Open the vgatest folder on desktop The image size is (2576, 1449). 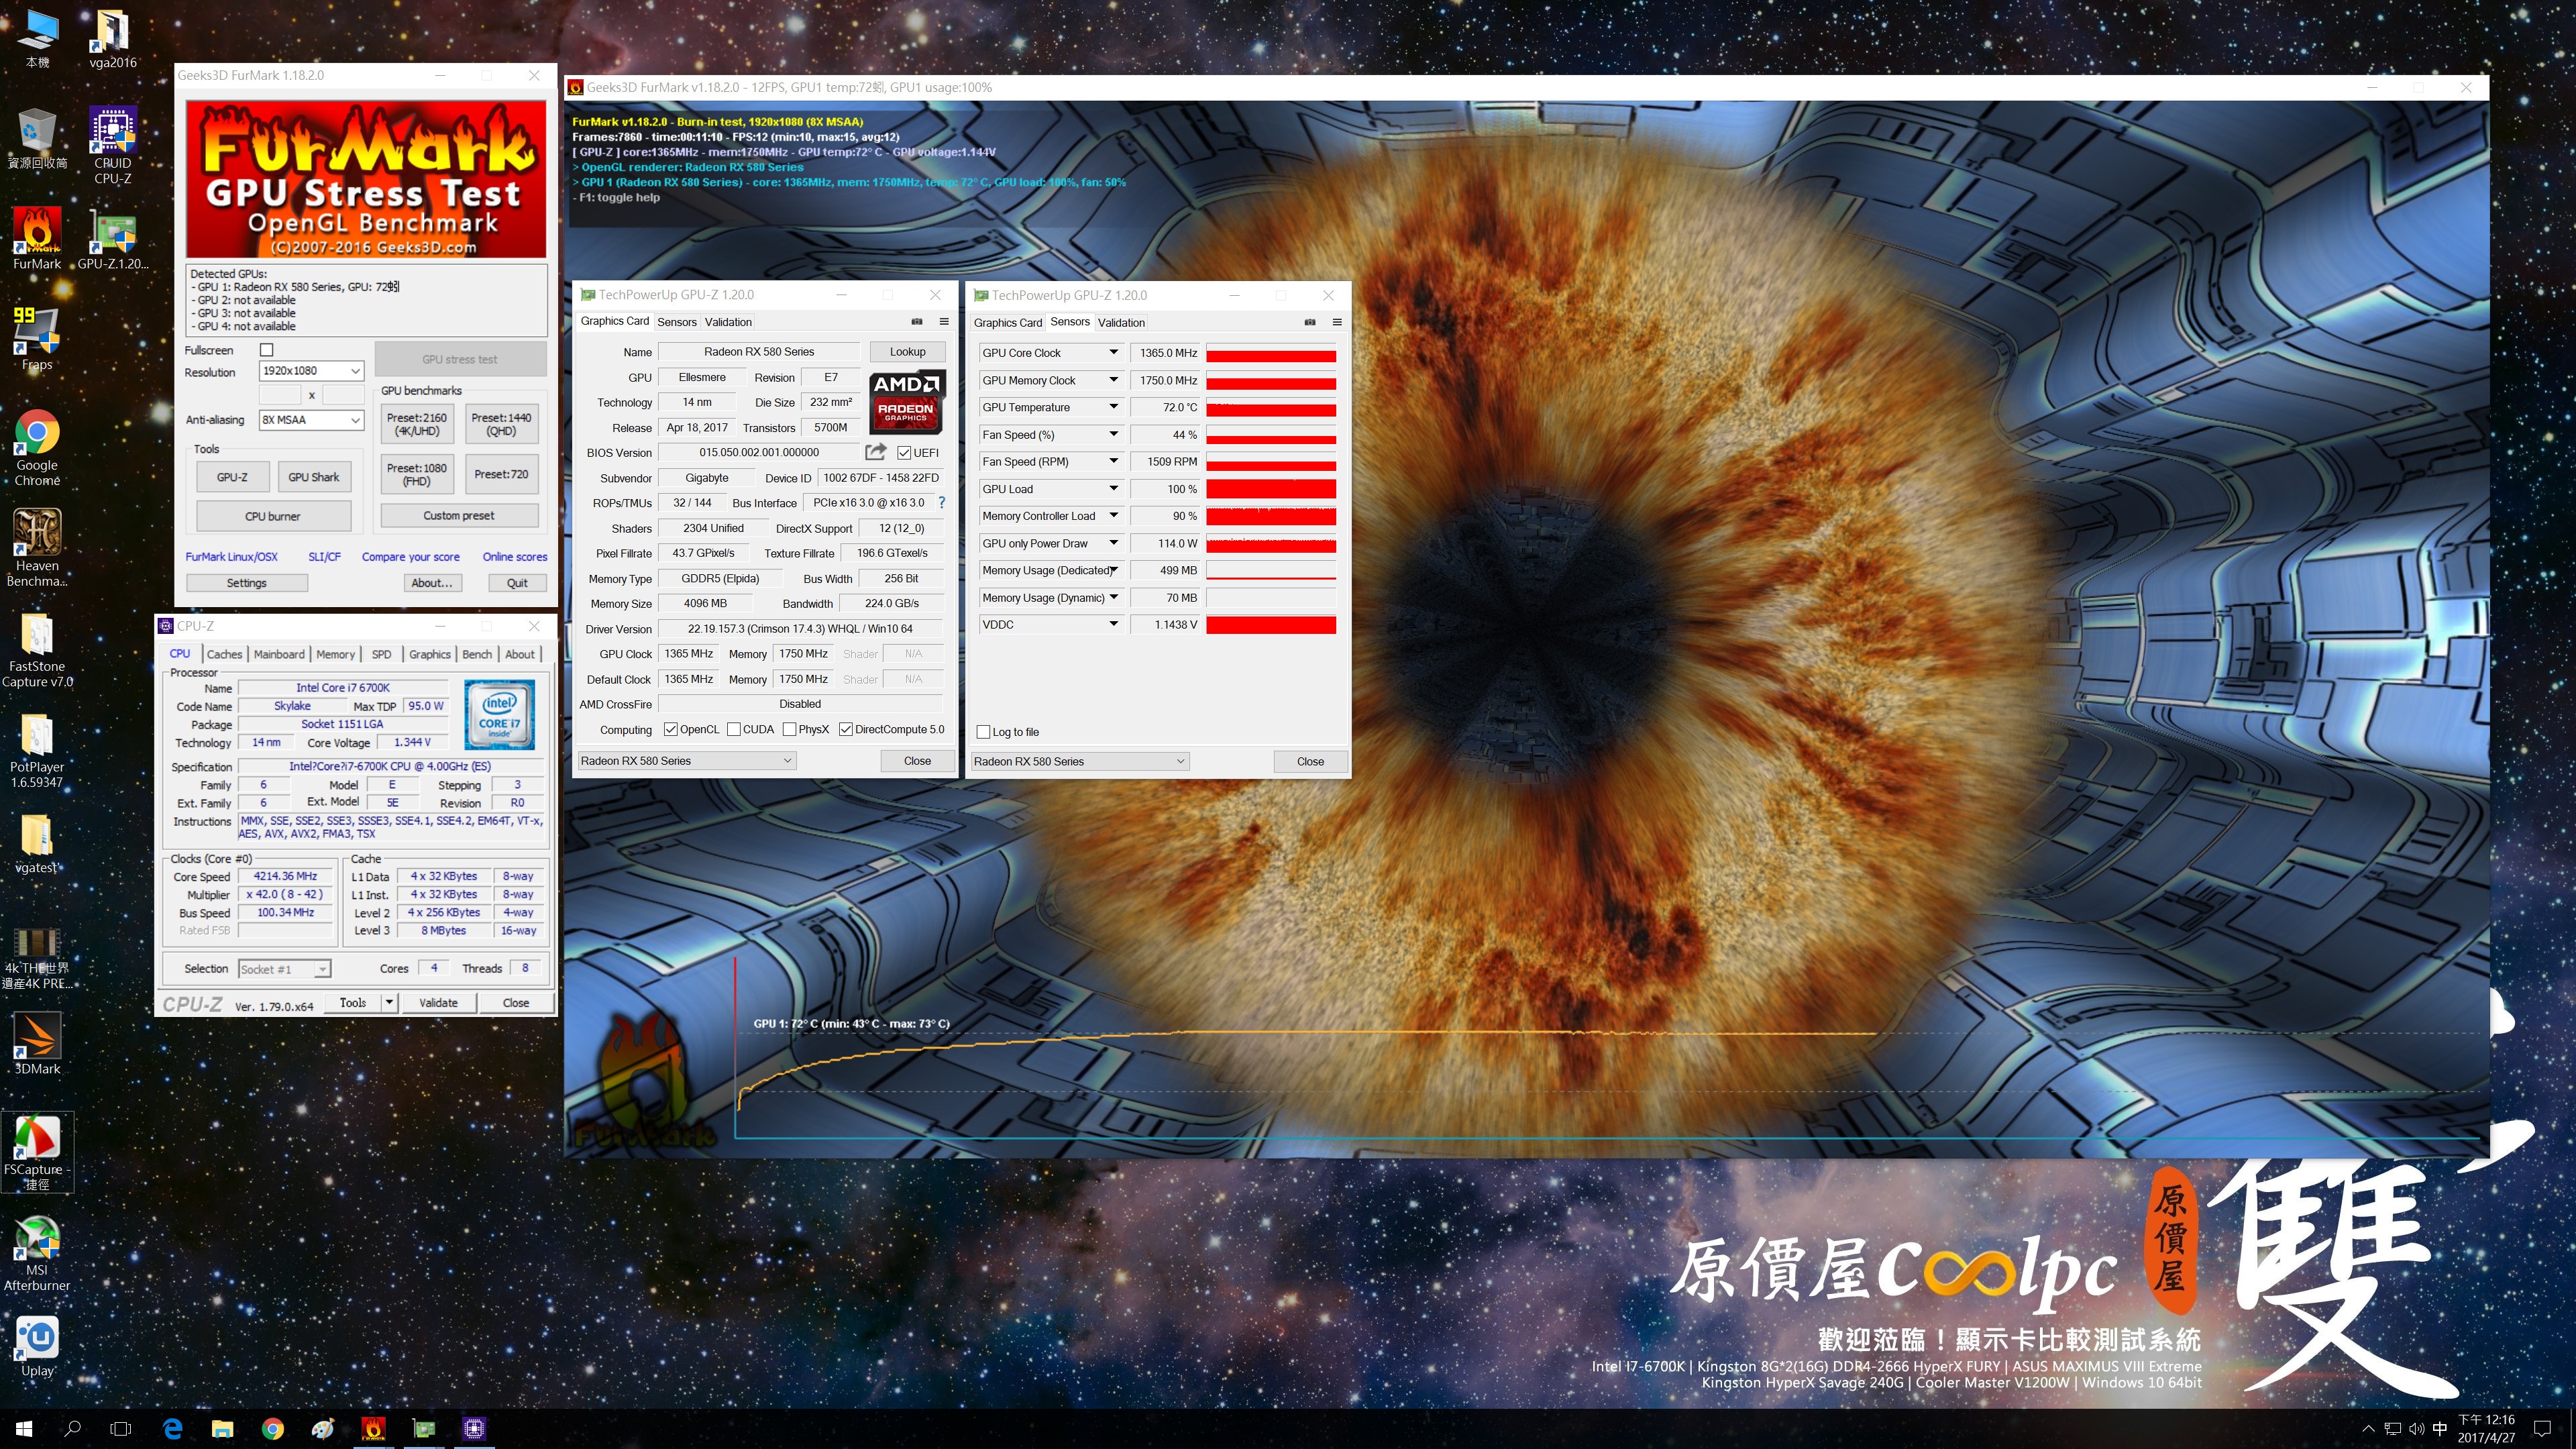pos(37,843)
